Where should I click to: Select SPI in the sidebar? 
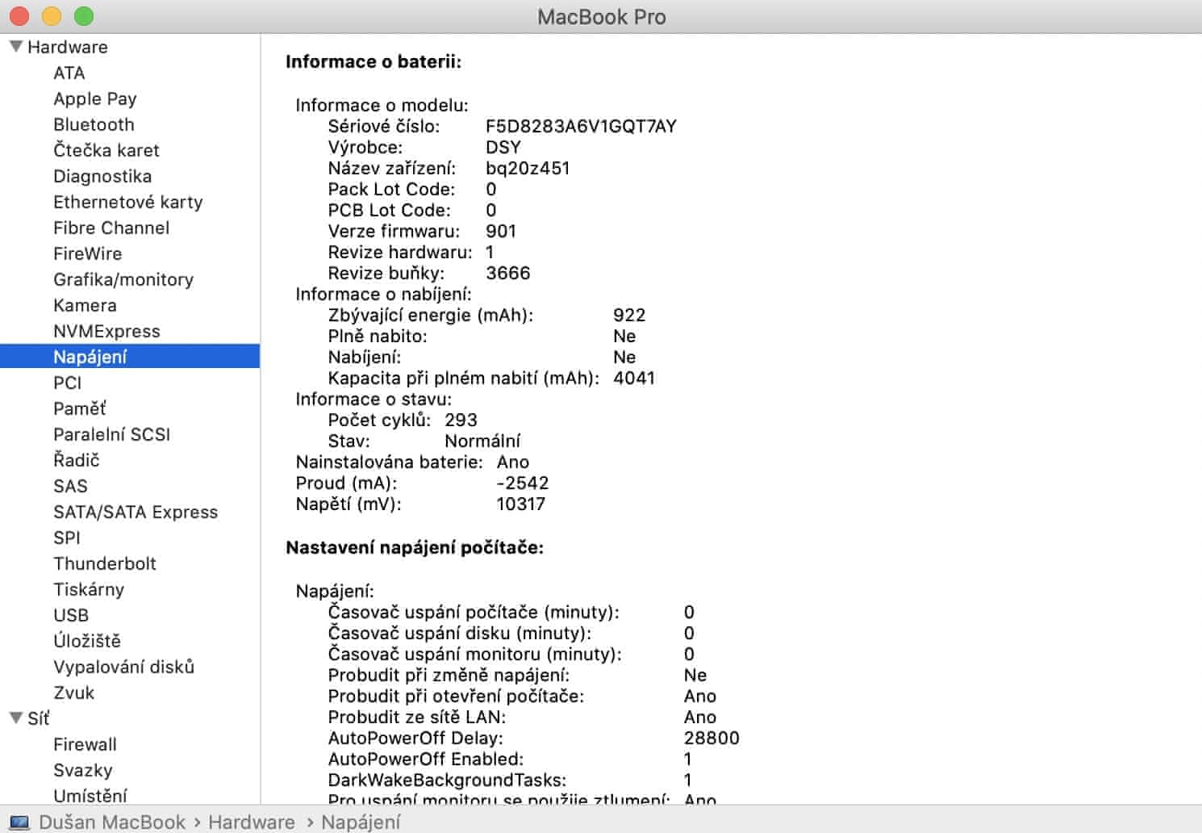coord(67,538)
